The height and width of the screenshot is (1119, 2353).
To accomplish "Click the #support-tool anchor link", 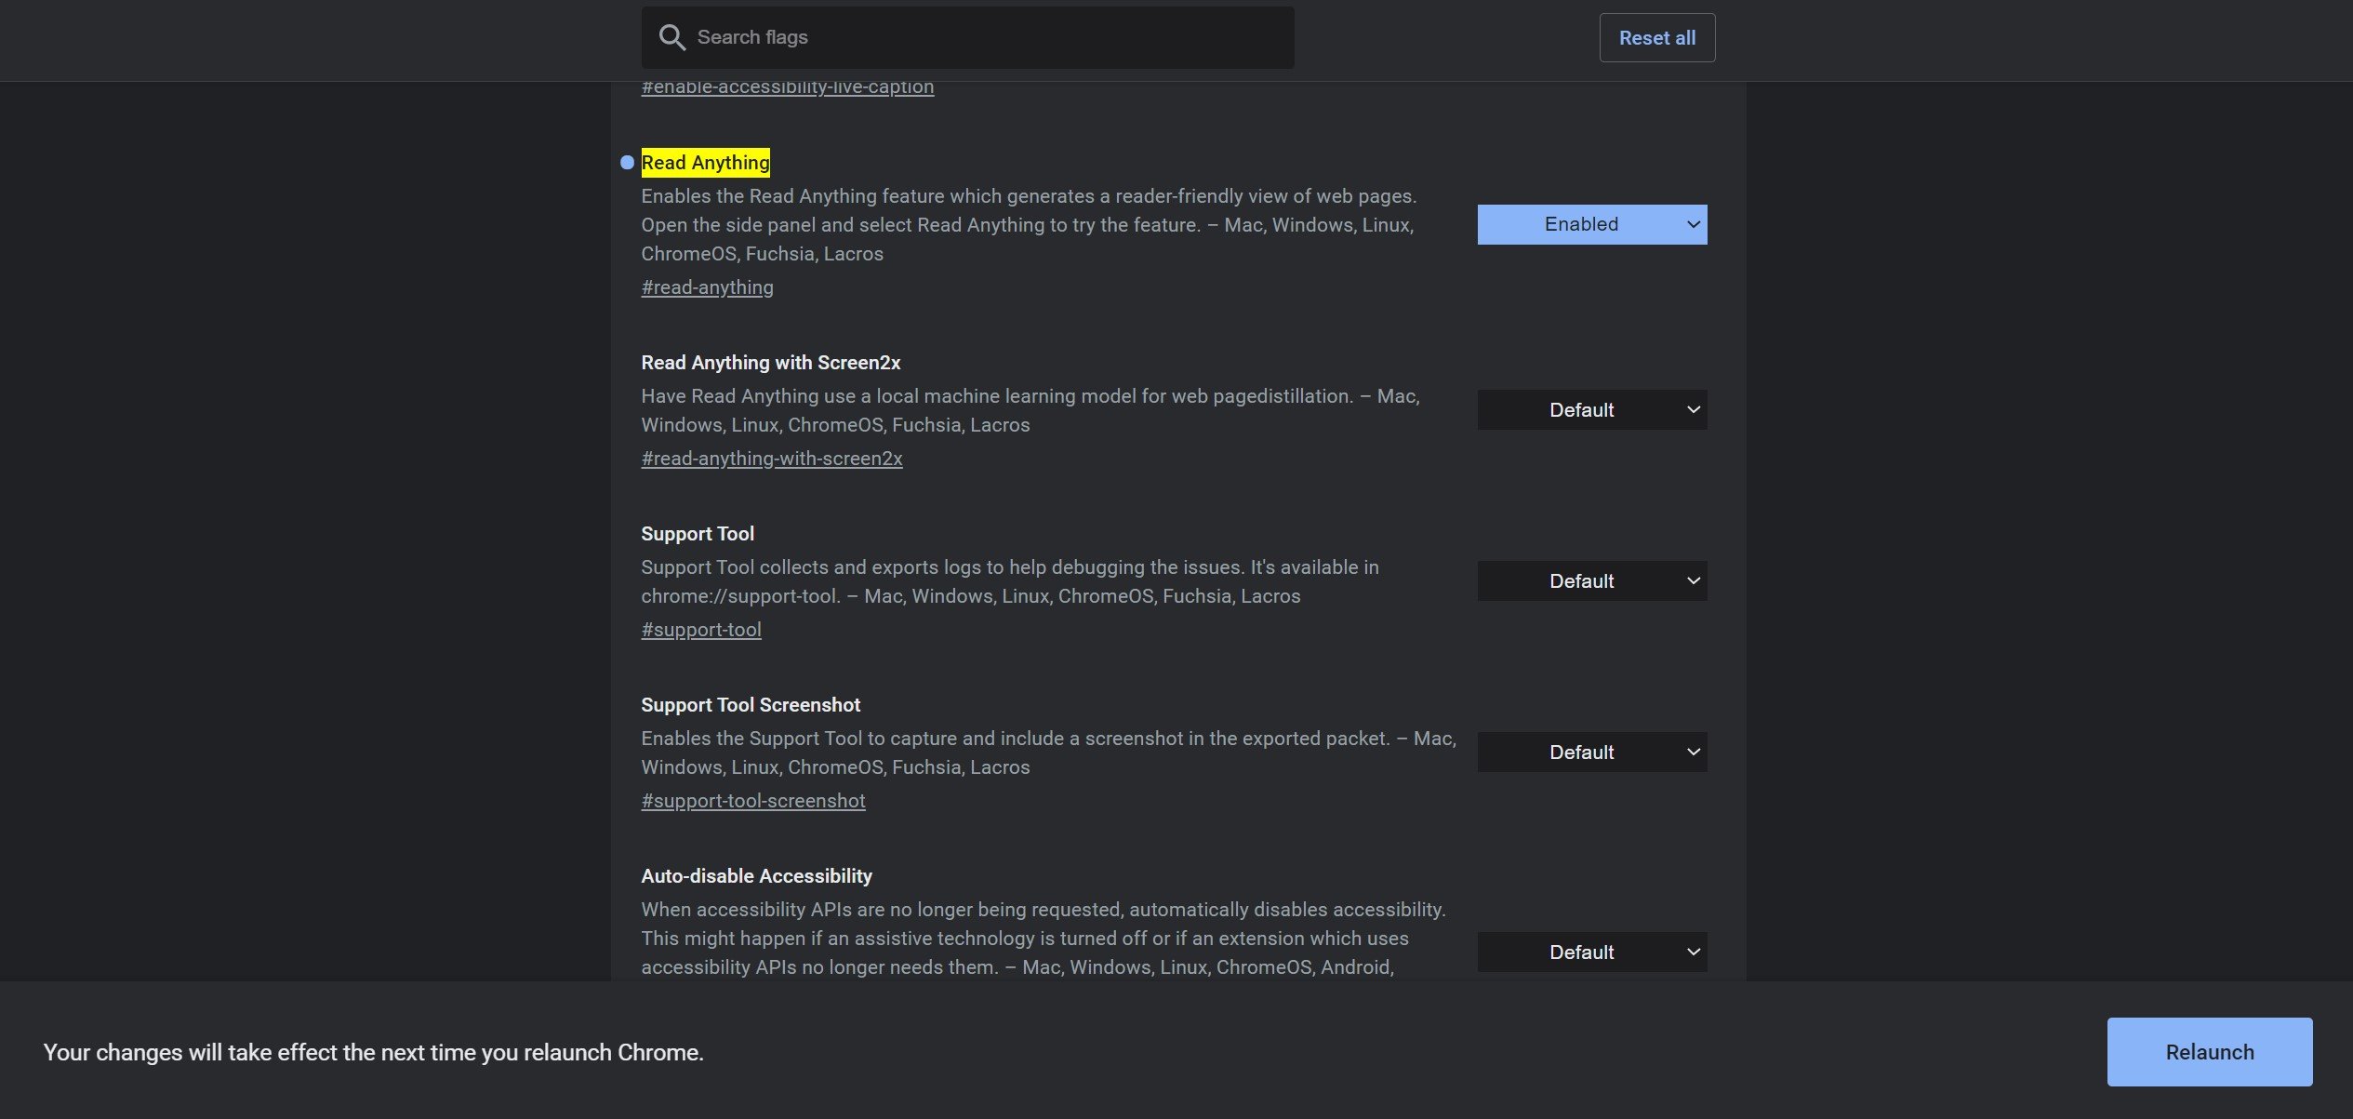I will [x=700, y=630].
